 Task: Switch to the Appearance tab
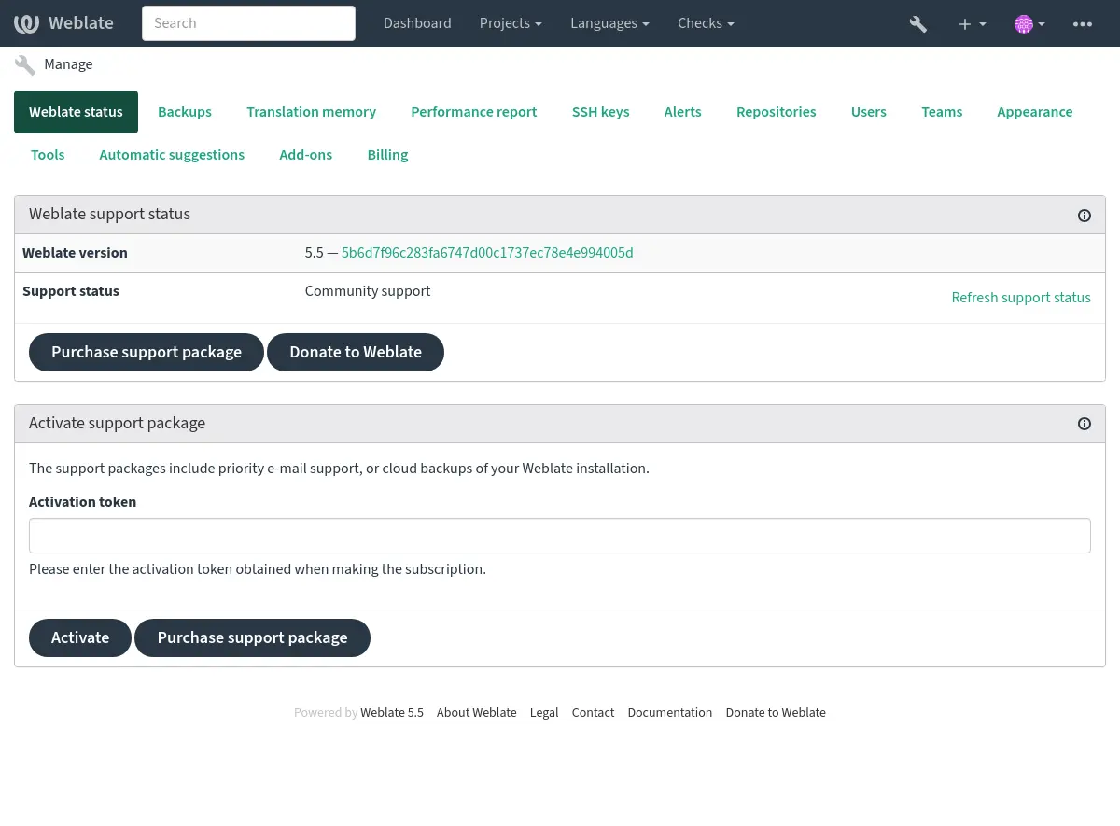pyautogui.click(x=1034, y=112)
